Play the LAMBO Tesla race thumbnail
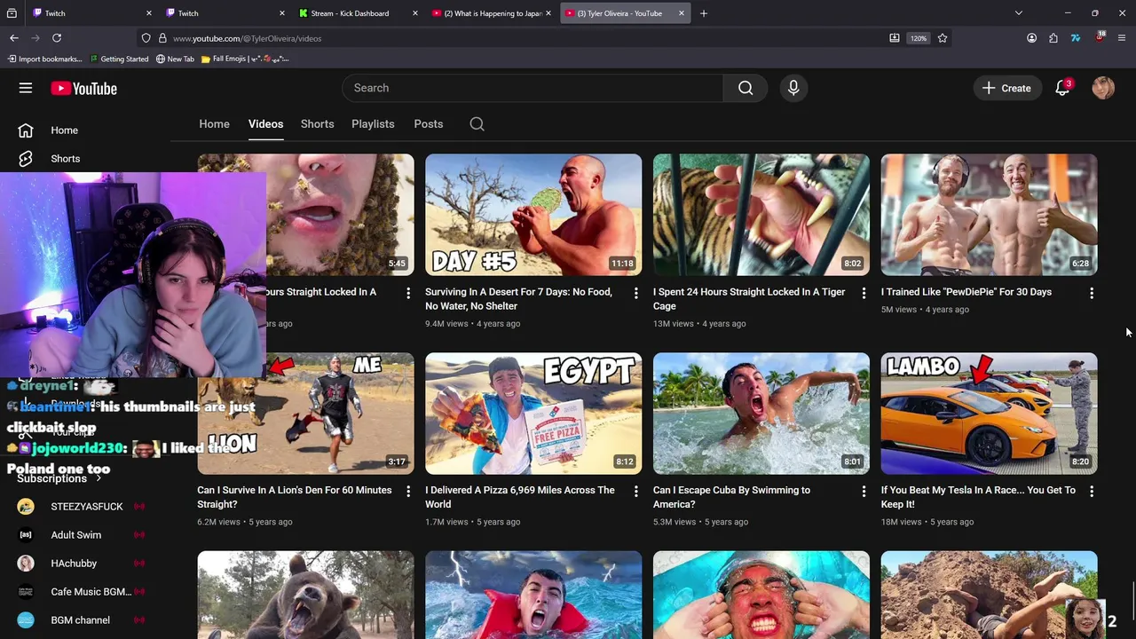1136x639 pixels. click(x=989, y=414)
